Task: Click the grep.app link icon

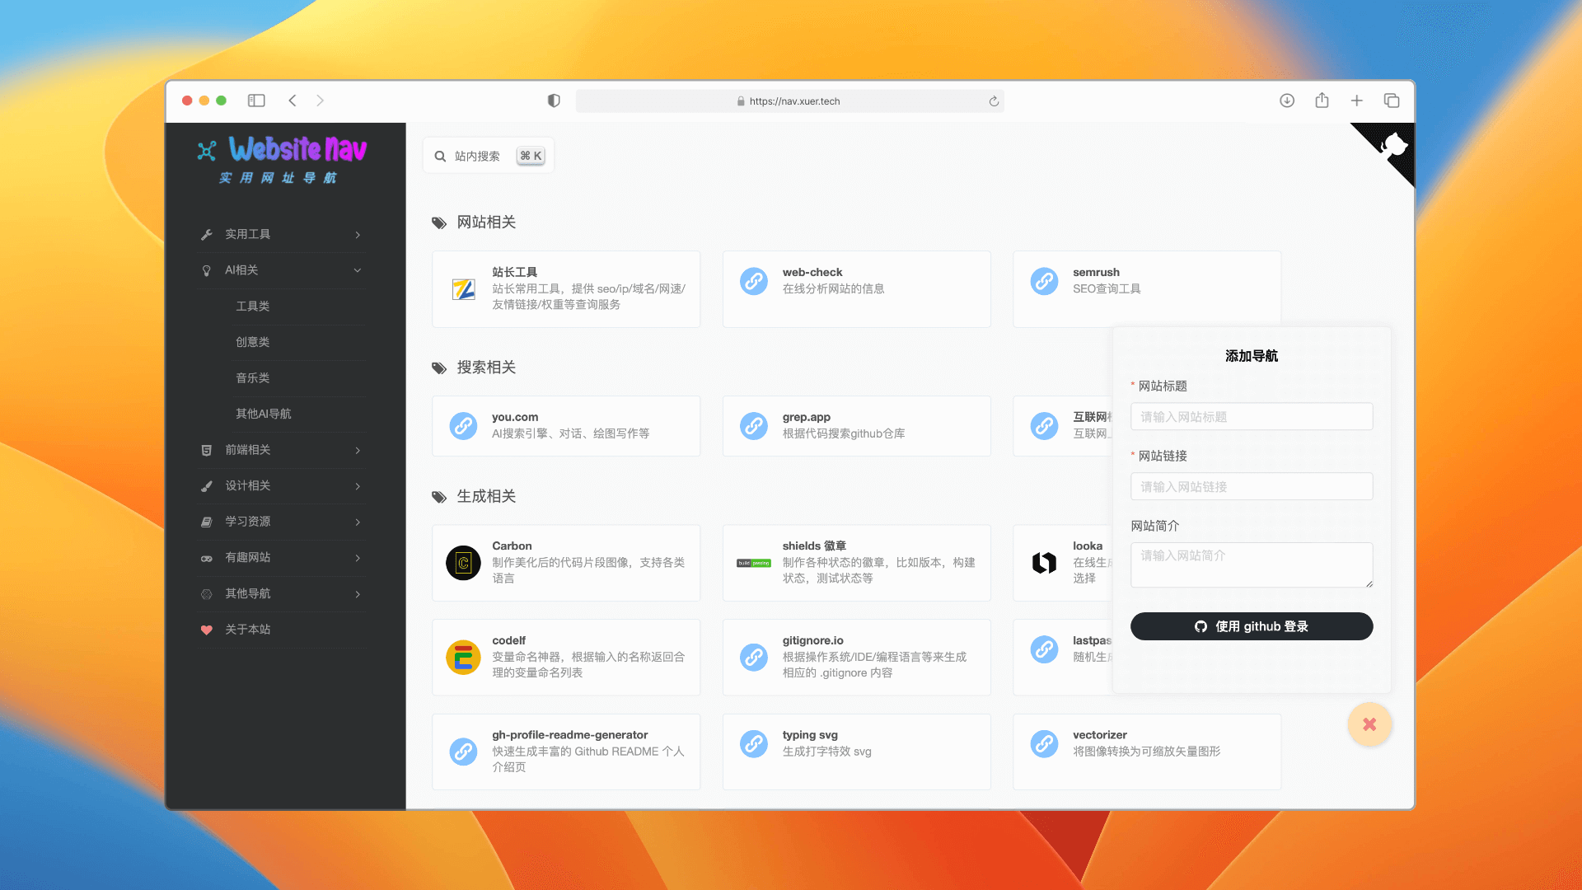Action: [x=754, y=426]
